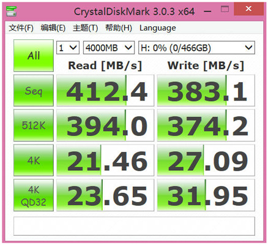Open the H: drive selection dropdown
Viewport: 268px width, 245px height.
click(196, 48)
